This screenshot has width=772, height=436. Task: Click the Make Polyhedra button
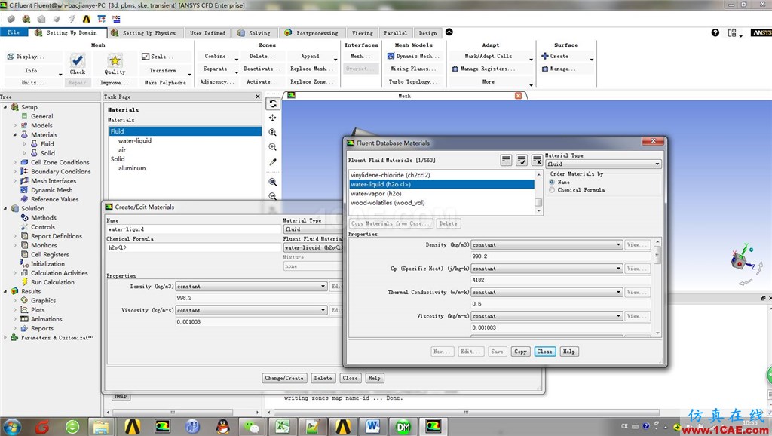pyautogui.click(x=165, y=83)
